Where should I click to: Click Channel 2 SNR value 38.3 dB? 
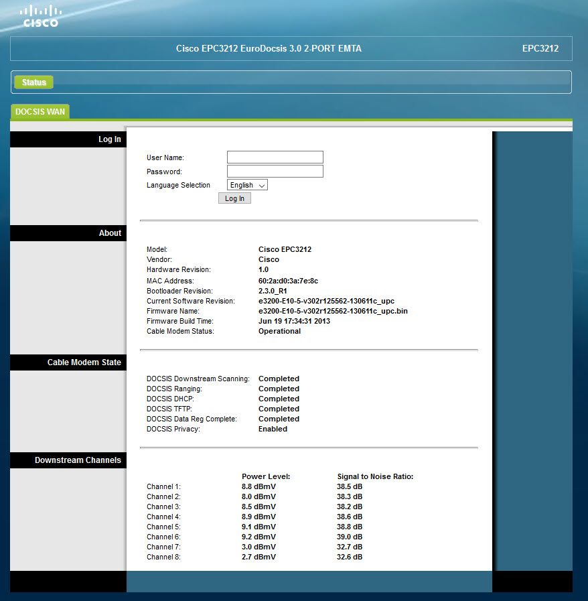point(350,496)
